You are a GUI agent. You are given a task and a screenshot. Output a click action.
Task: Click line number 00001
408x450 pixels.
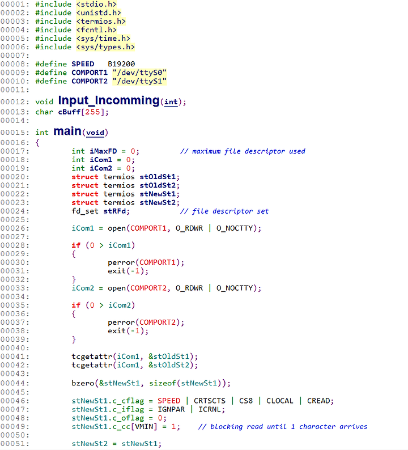coord(15,5)
